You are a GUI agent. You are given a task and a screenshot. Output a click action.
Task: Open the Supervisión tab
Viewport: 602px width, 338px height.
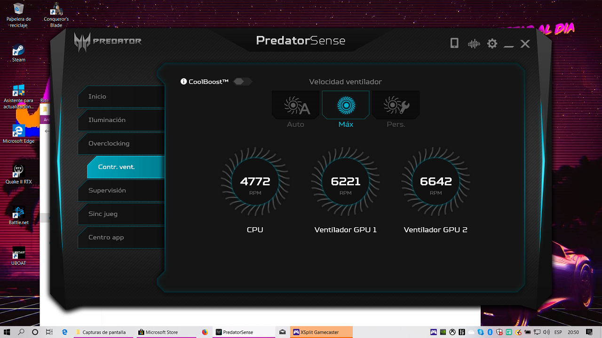(121, 191)
